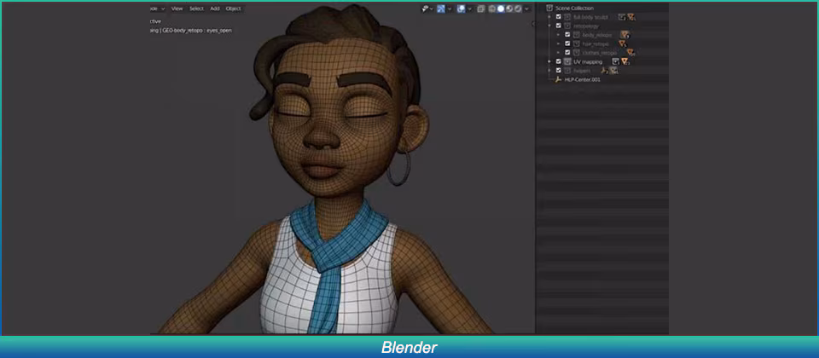819x358 pixels.
Task: Click the mesh icon on hair_retopo row
Action: [x=623, y=43]
